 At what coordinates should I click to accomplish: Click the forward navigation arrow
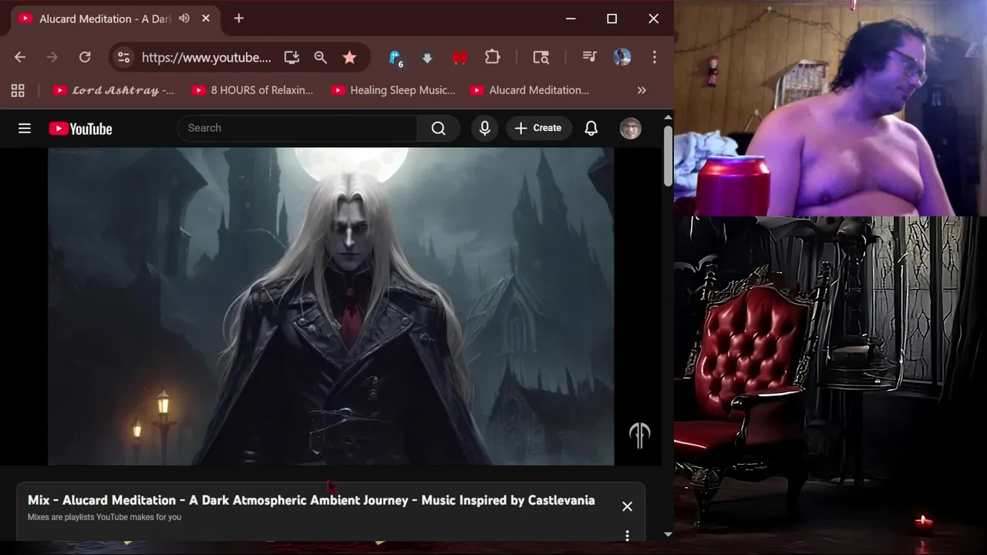click(52, 57)
